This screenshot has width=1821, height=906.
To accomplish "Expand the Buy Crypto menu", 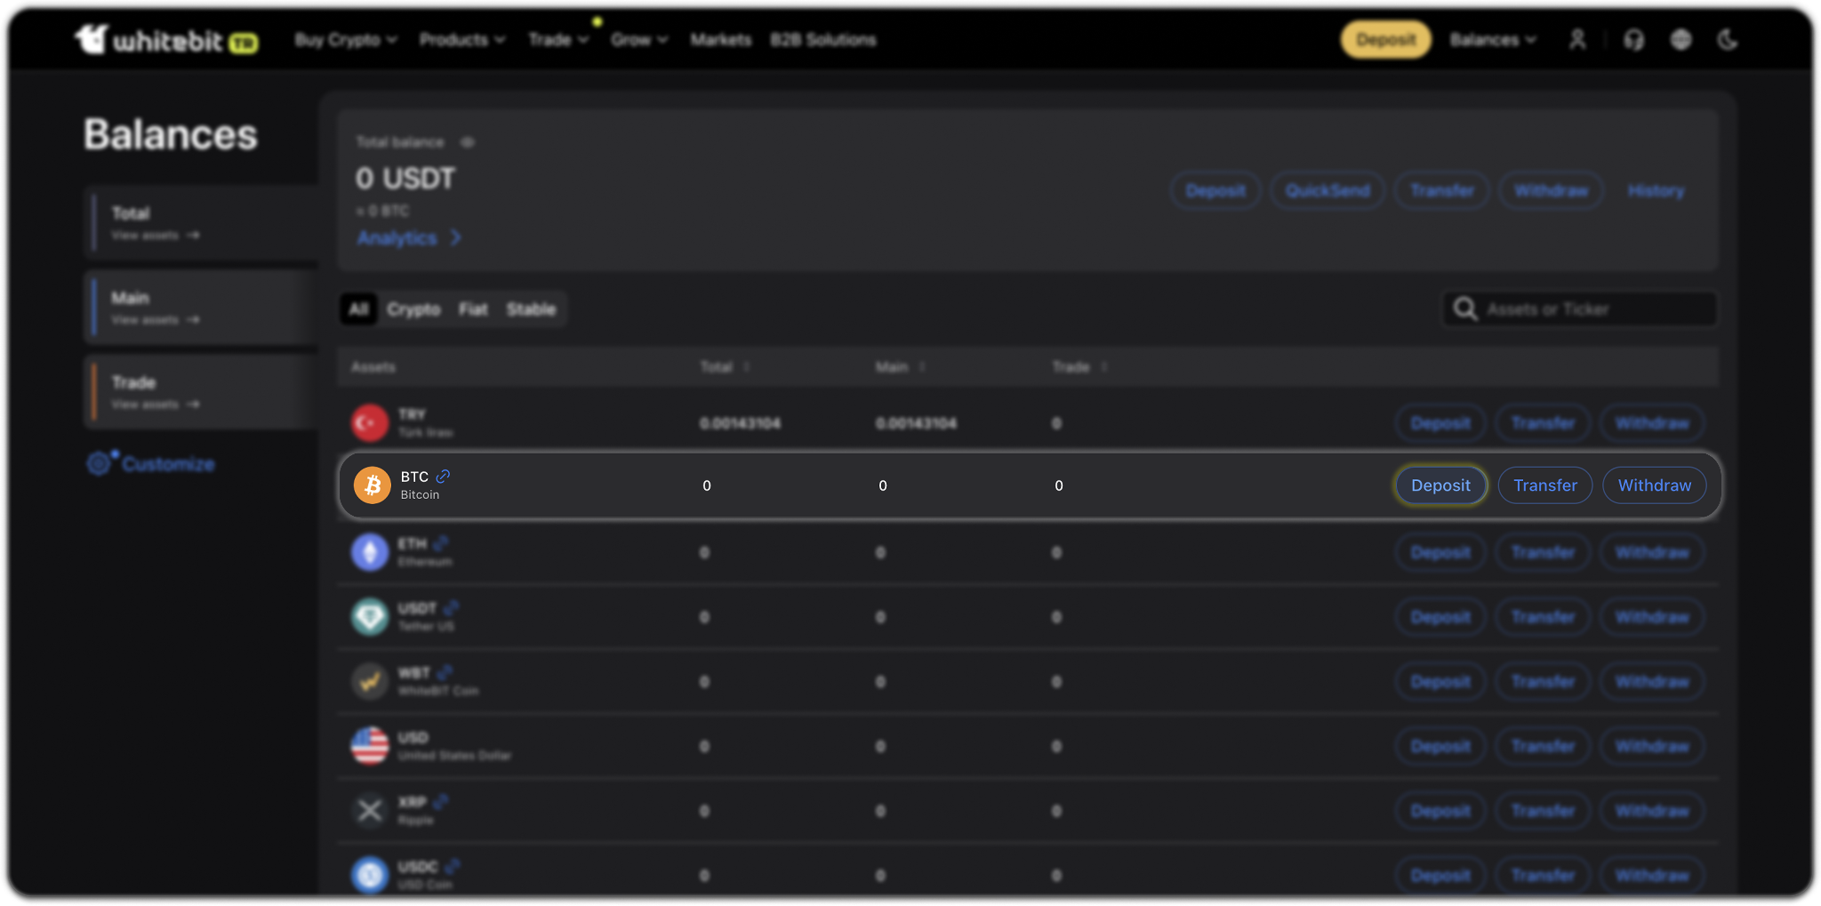I will pyautogui.click(x=346, y=40).
